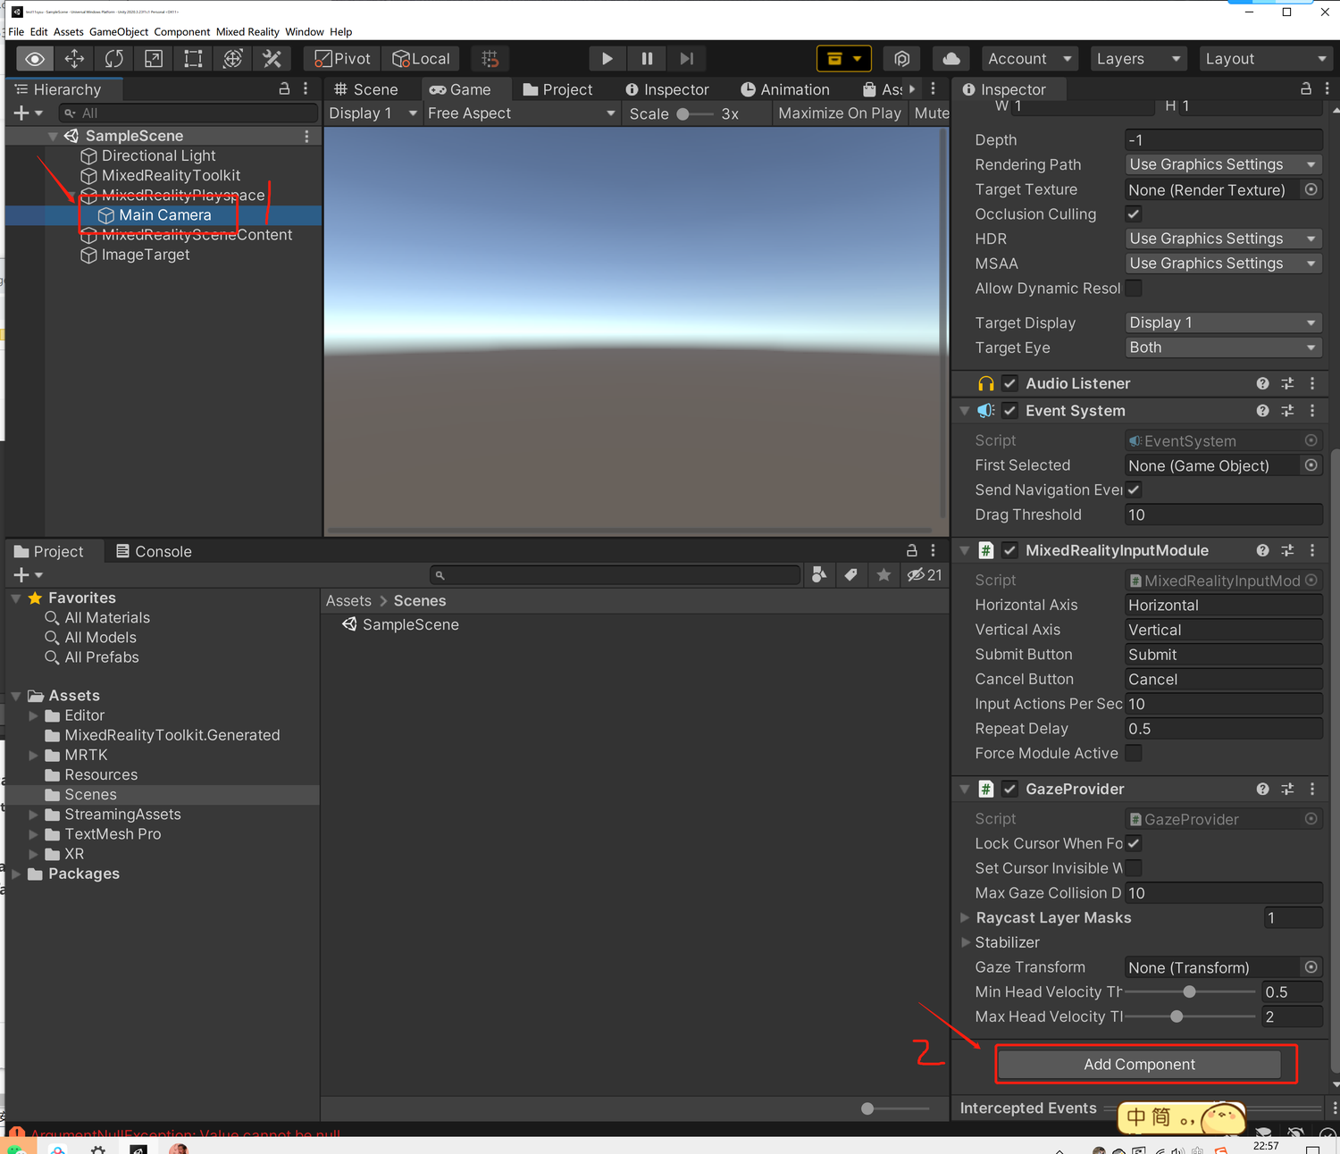Toggle grid snapping icon in toolbar
This screenshot has height=1154, width=1340.
click(490, 59)
